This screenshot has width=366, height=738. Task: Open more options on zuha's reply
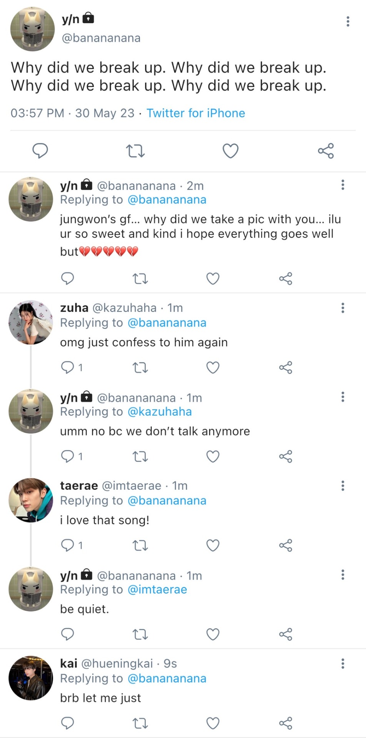click(x=343, y=308)
